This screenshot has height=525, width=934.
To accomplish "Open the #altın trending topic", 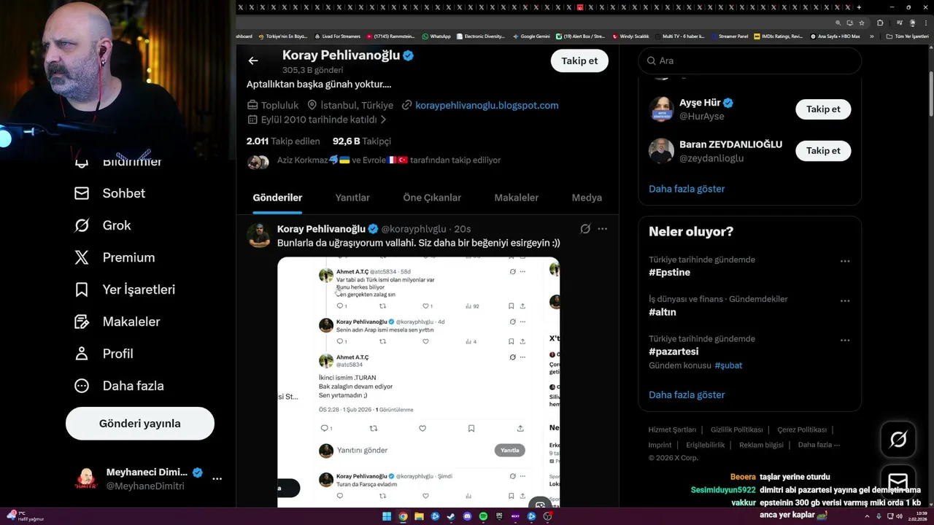I will coord(663,312).
